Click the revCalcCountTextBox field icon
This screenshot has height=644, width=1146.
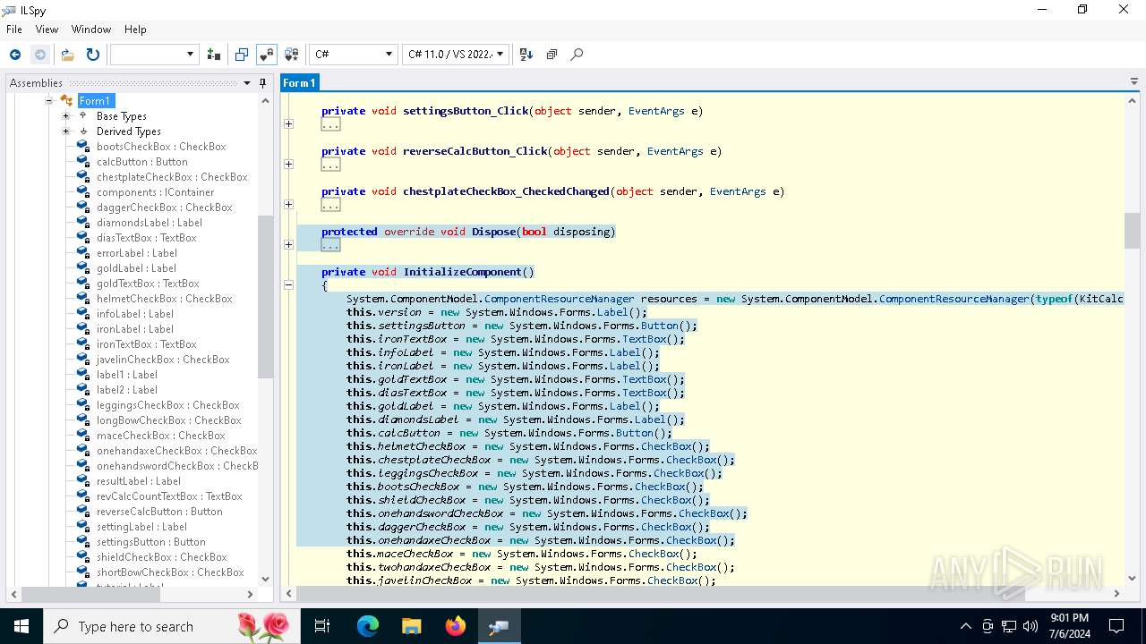(83, 496)
